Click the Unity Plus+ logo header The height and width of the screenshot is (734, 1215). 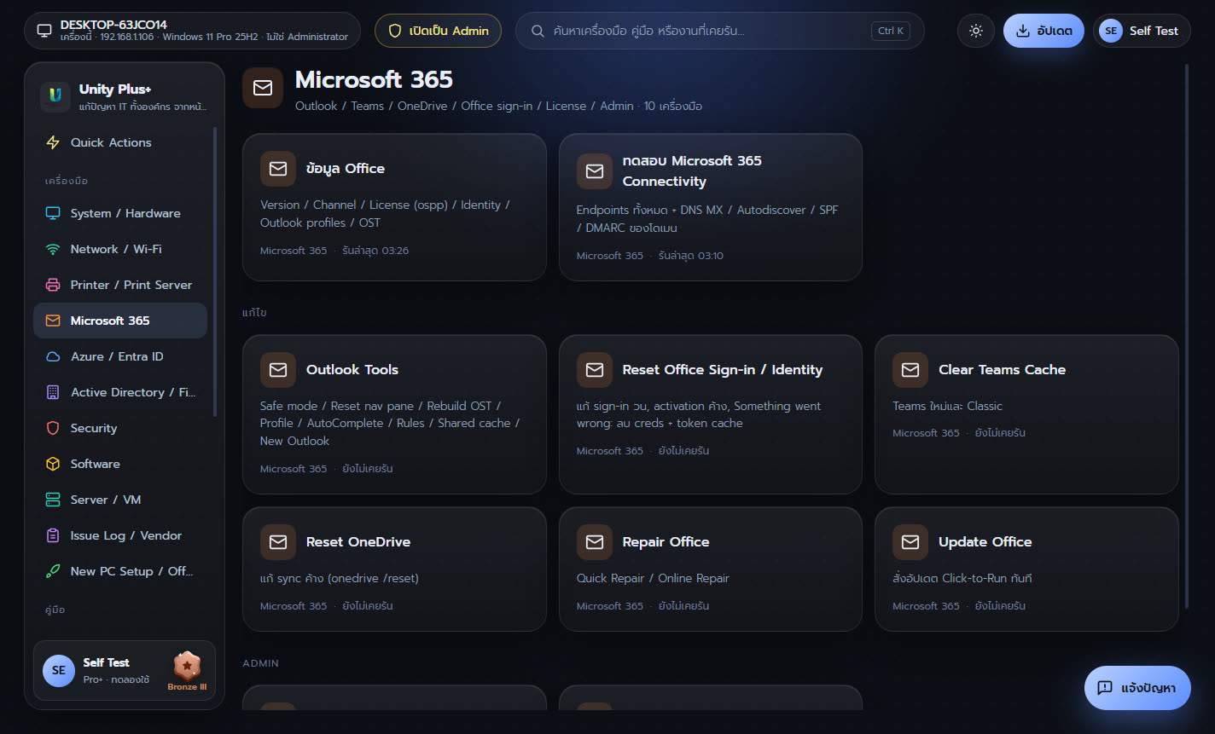point(125,96)
